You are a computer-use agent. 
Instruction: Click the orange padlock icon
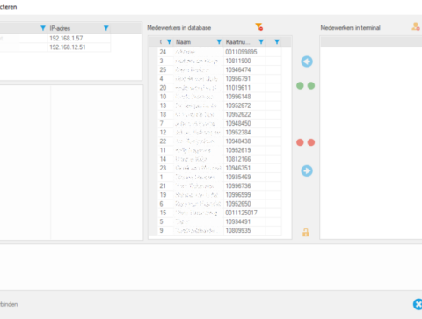(306, 232)
